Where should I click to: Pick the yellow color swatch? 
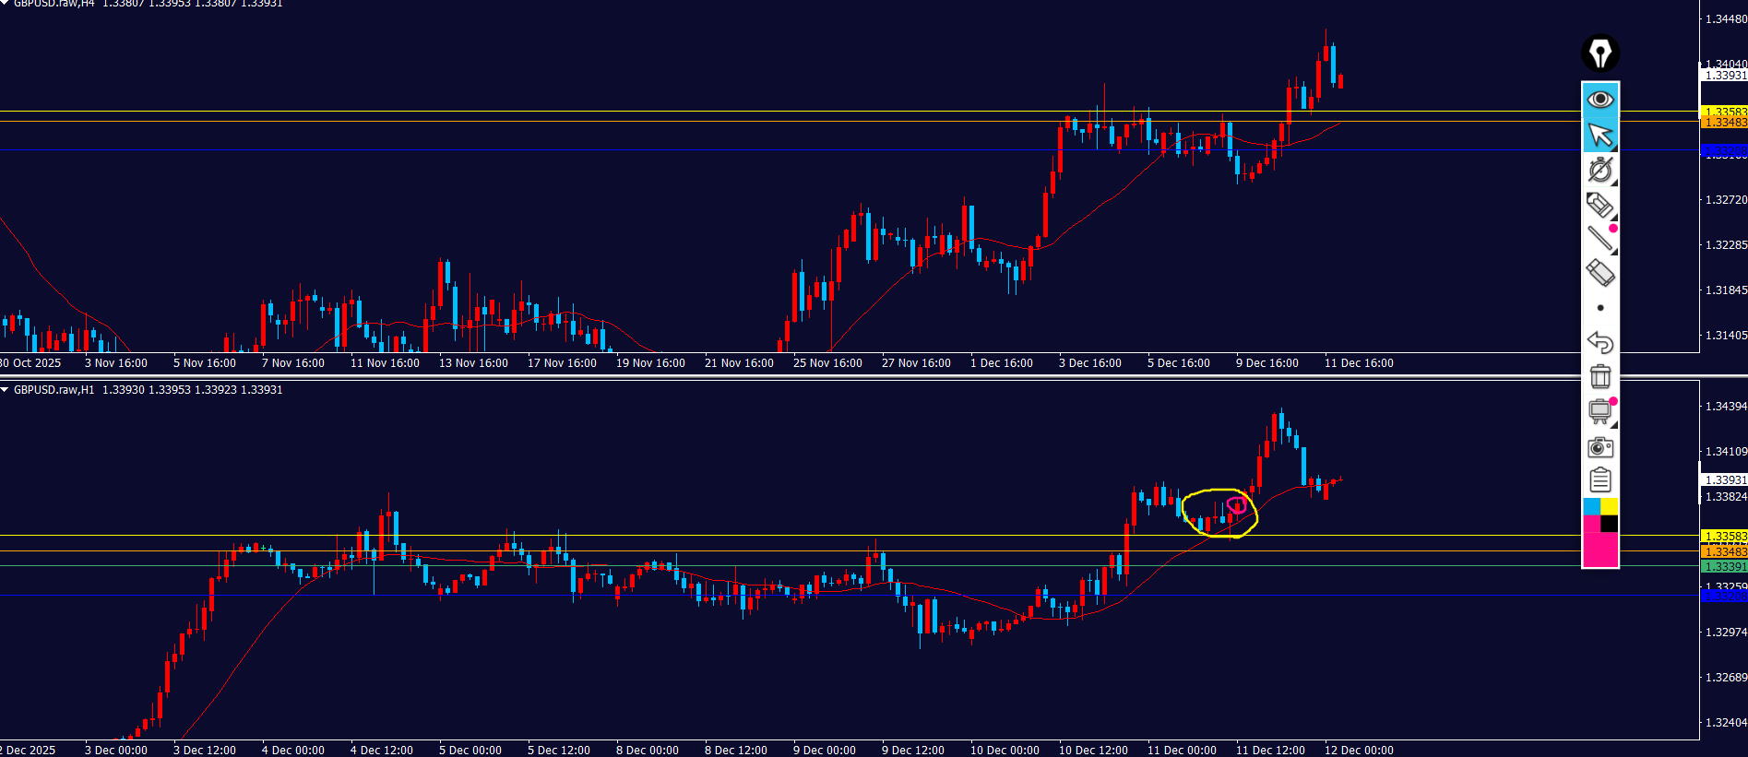1609,506
